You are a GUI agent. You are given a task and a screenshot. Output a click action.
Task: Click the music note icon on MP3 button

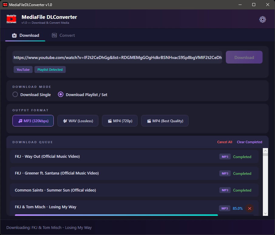click(x=20, y=121)
